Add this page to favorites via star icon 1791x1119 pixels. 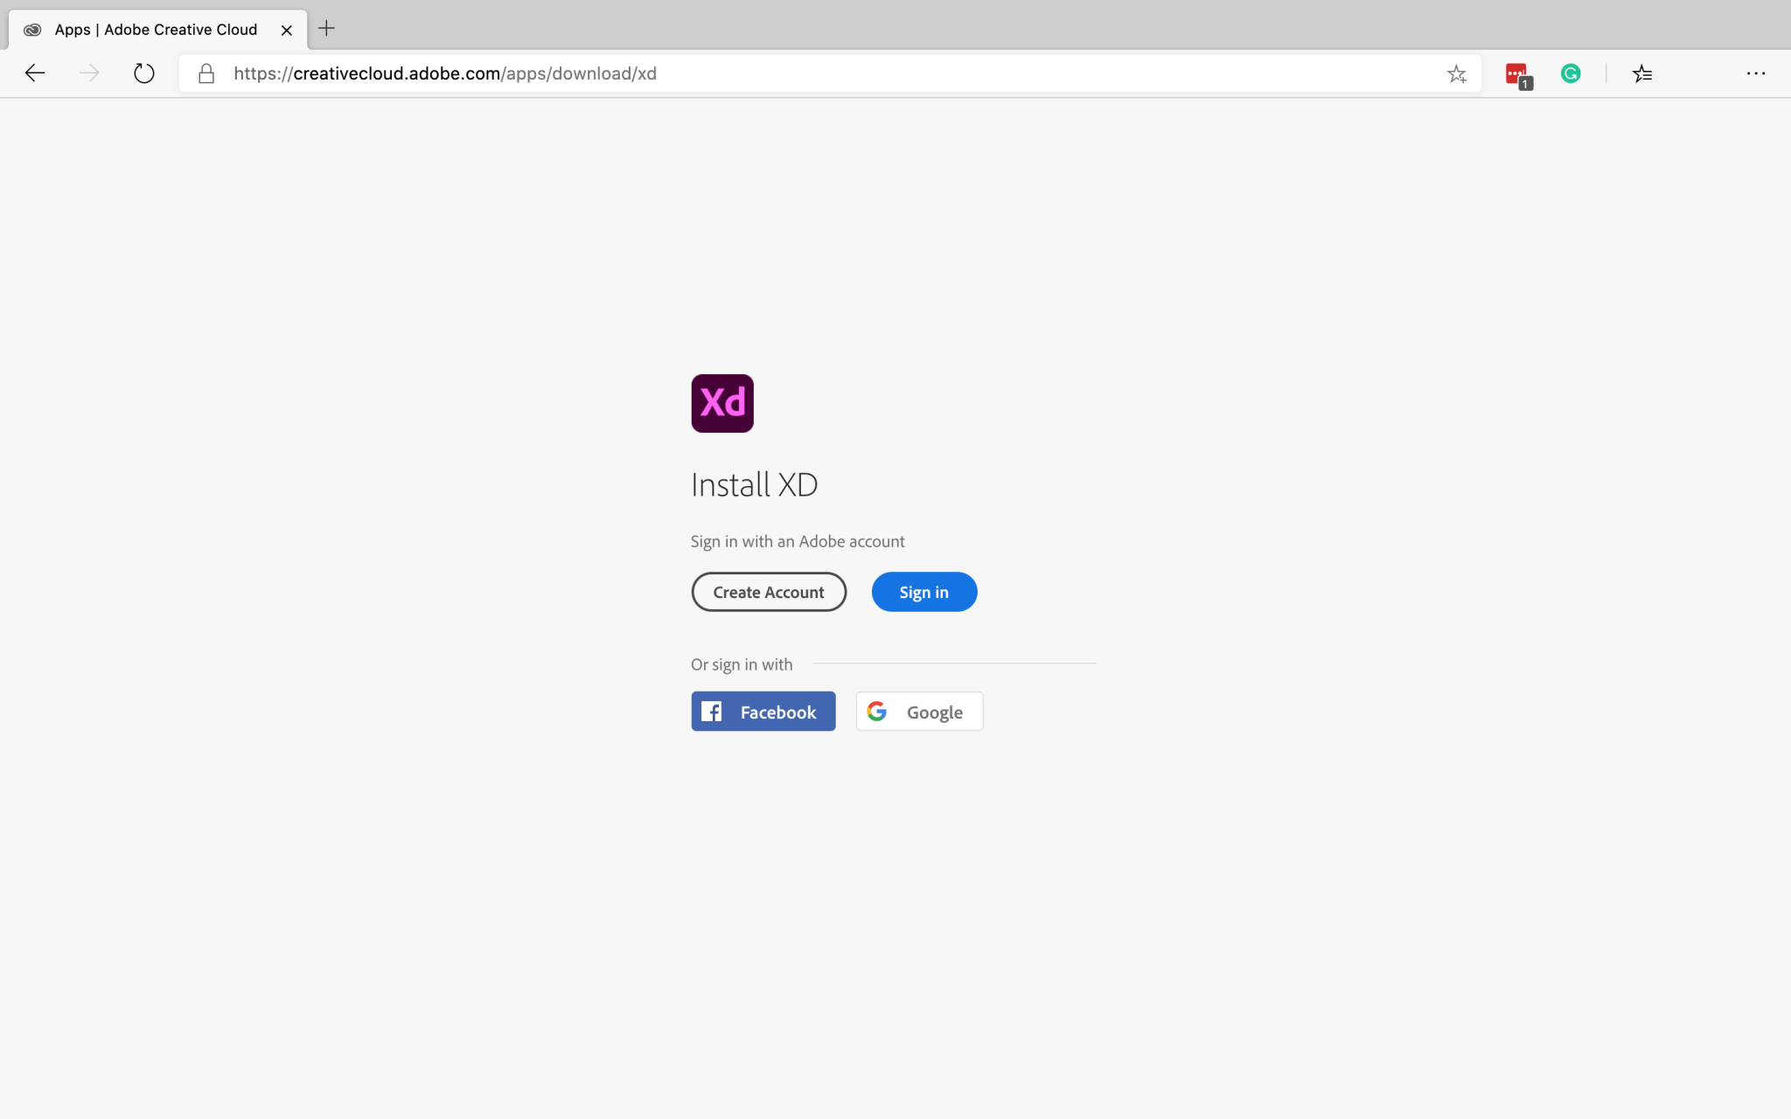tap(1456, 73)
